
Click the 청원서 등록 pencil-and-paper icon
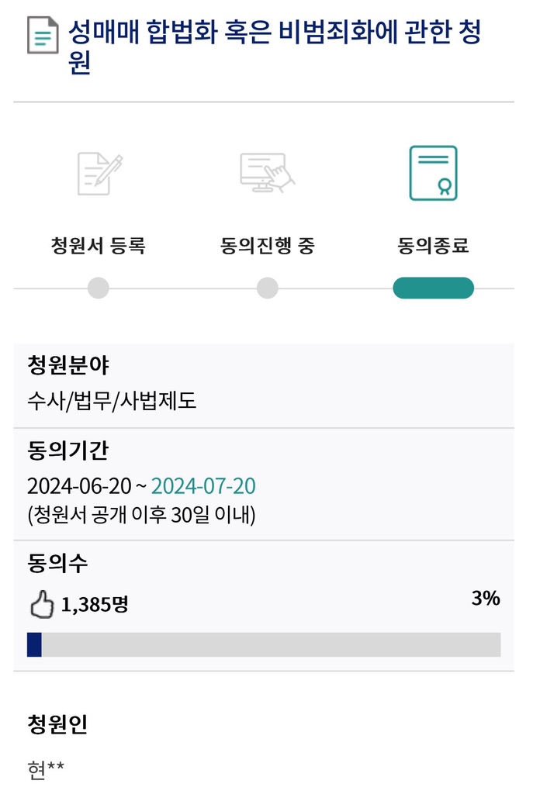100,174
